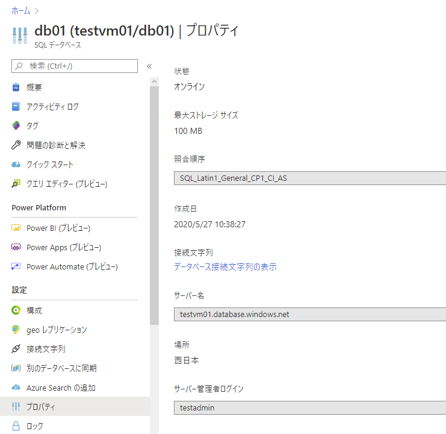Click the 別のデータベースに同期 sync icon
446x434 pixels.
16,368
